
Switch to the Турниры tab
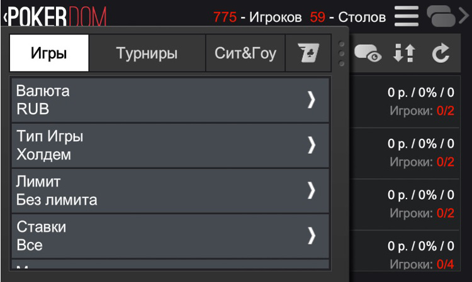(147, 53)
